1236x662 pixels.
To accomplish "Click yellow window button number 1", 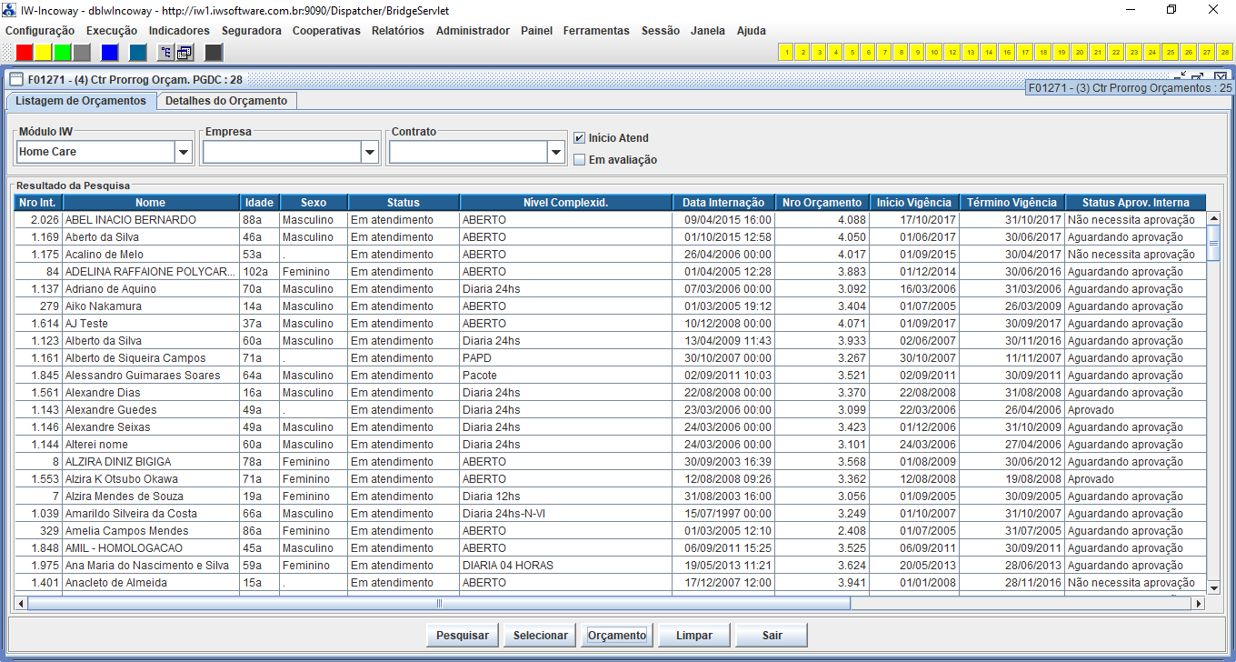I will [786, 53].
